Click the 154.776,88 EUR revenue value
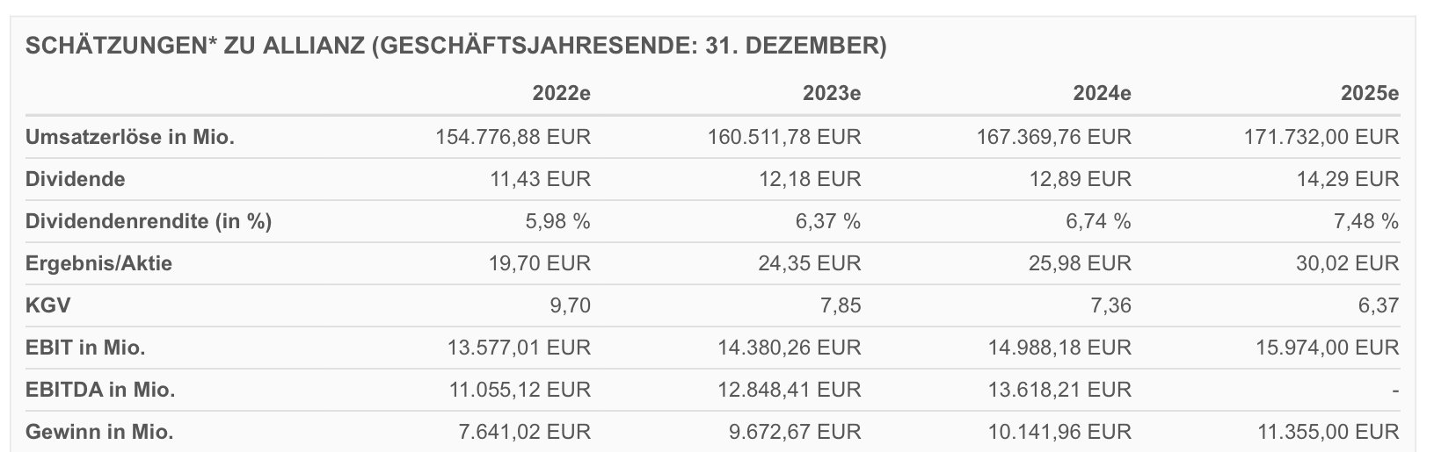This screenshot has width=1434, height=452. 513,137
